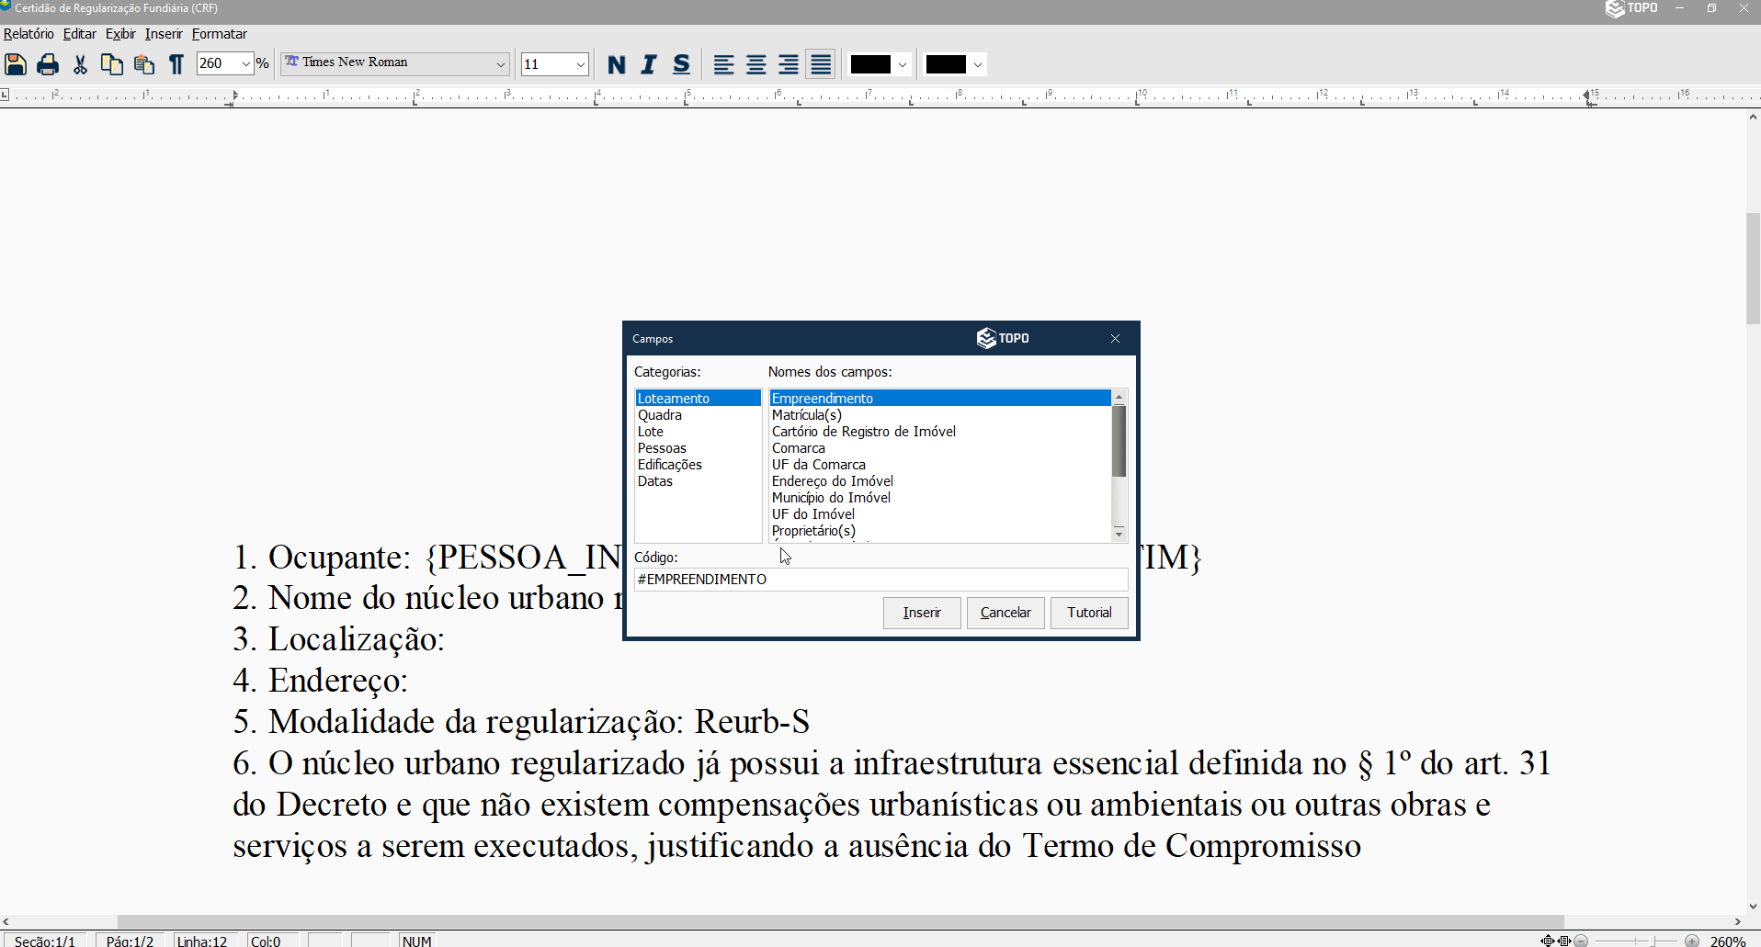Open the Print function
Screen dimensions: 1761x947
click(47, 64)
